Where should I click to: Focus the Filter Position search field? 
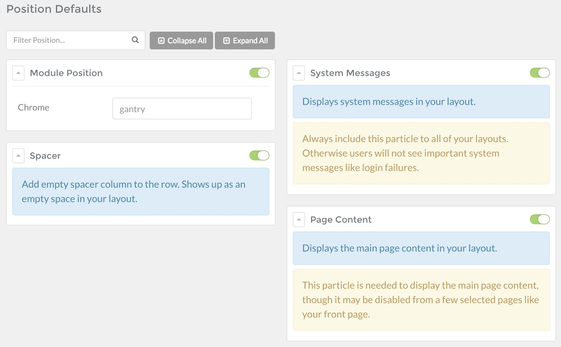(x=70, y=40)
